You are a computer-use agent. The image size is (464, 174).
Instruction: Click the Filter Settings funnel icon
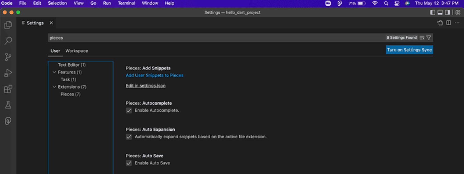(429, 38)
